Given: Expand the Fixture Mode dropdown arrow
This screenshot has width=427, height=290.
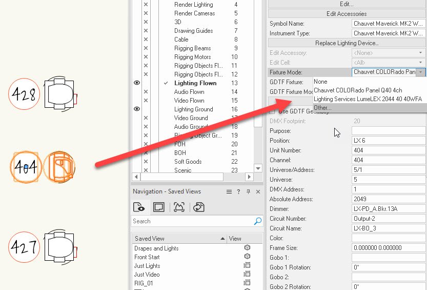Looking at the screenshot, I should [x=421, y=72].
